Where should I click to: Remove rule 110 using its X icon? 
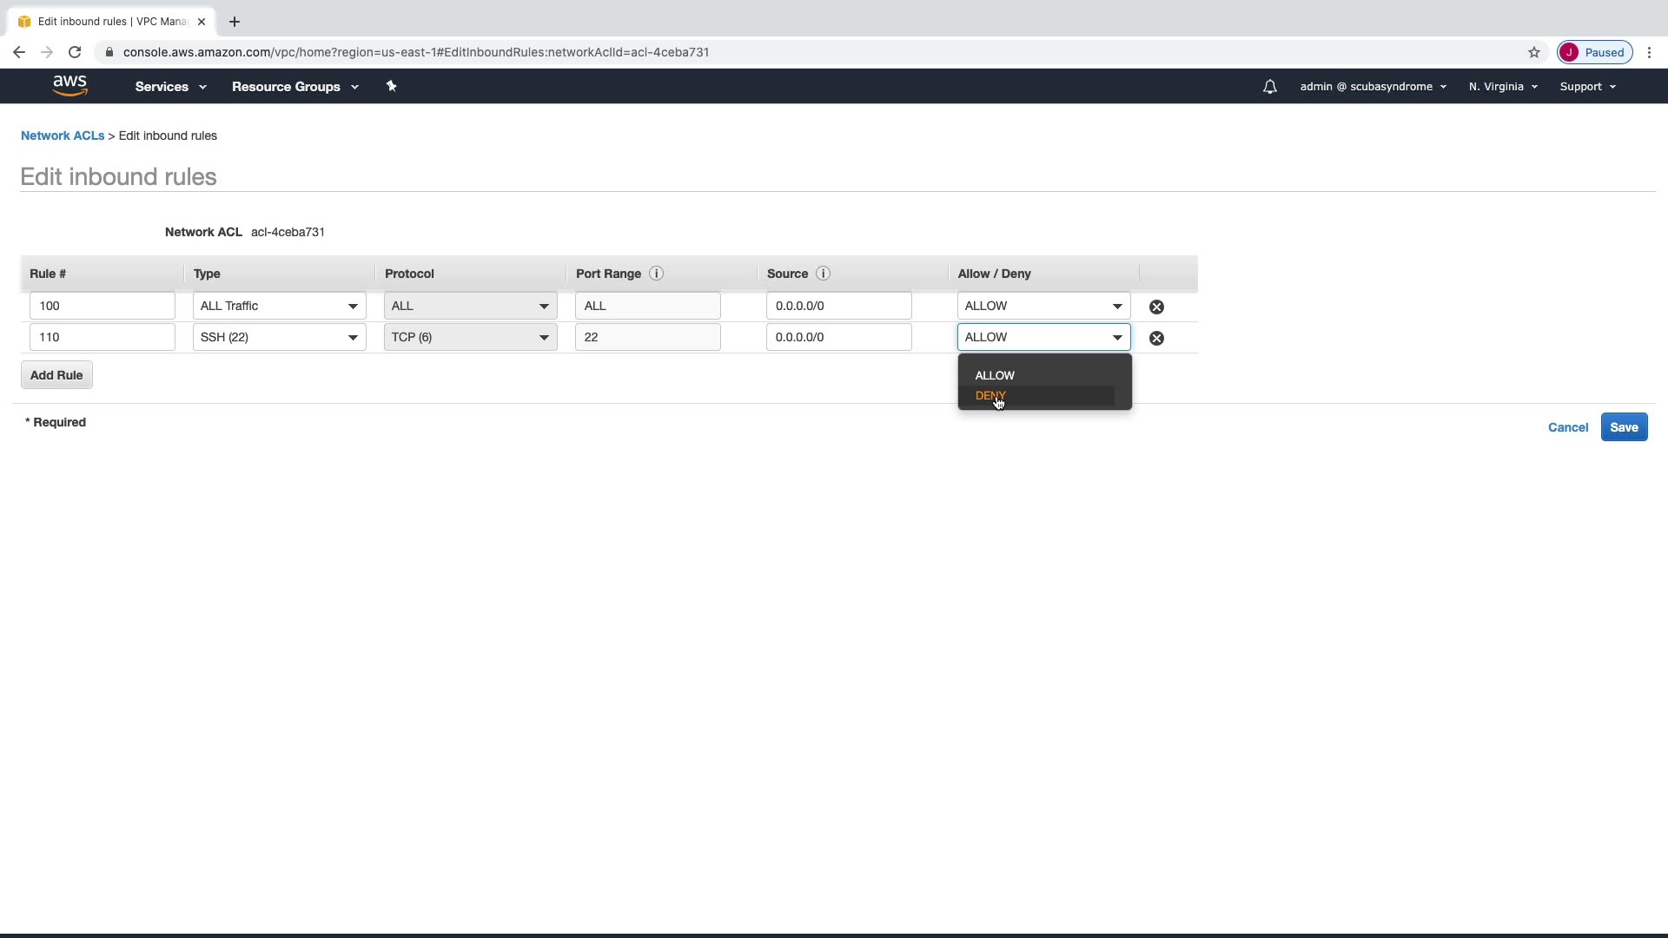[1156, 338]
